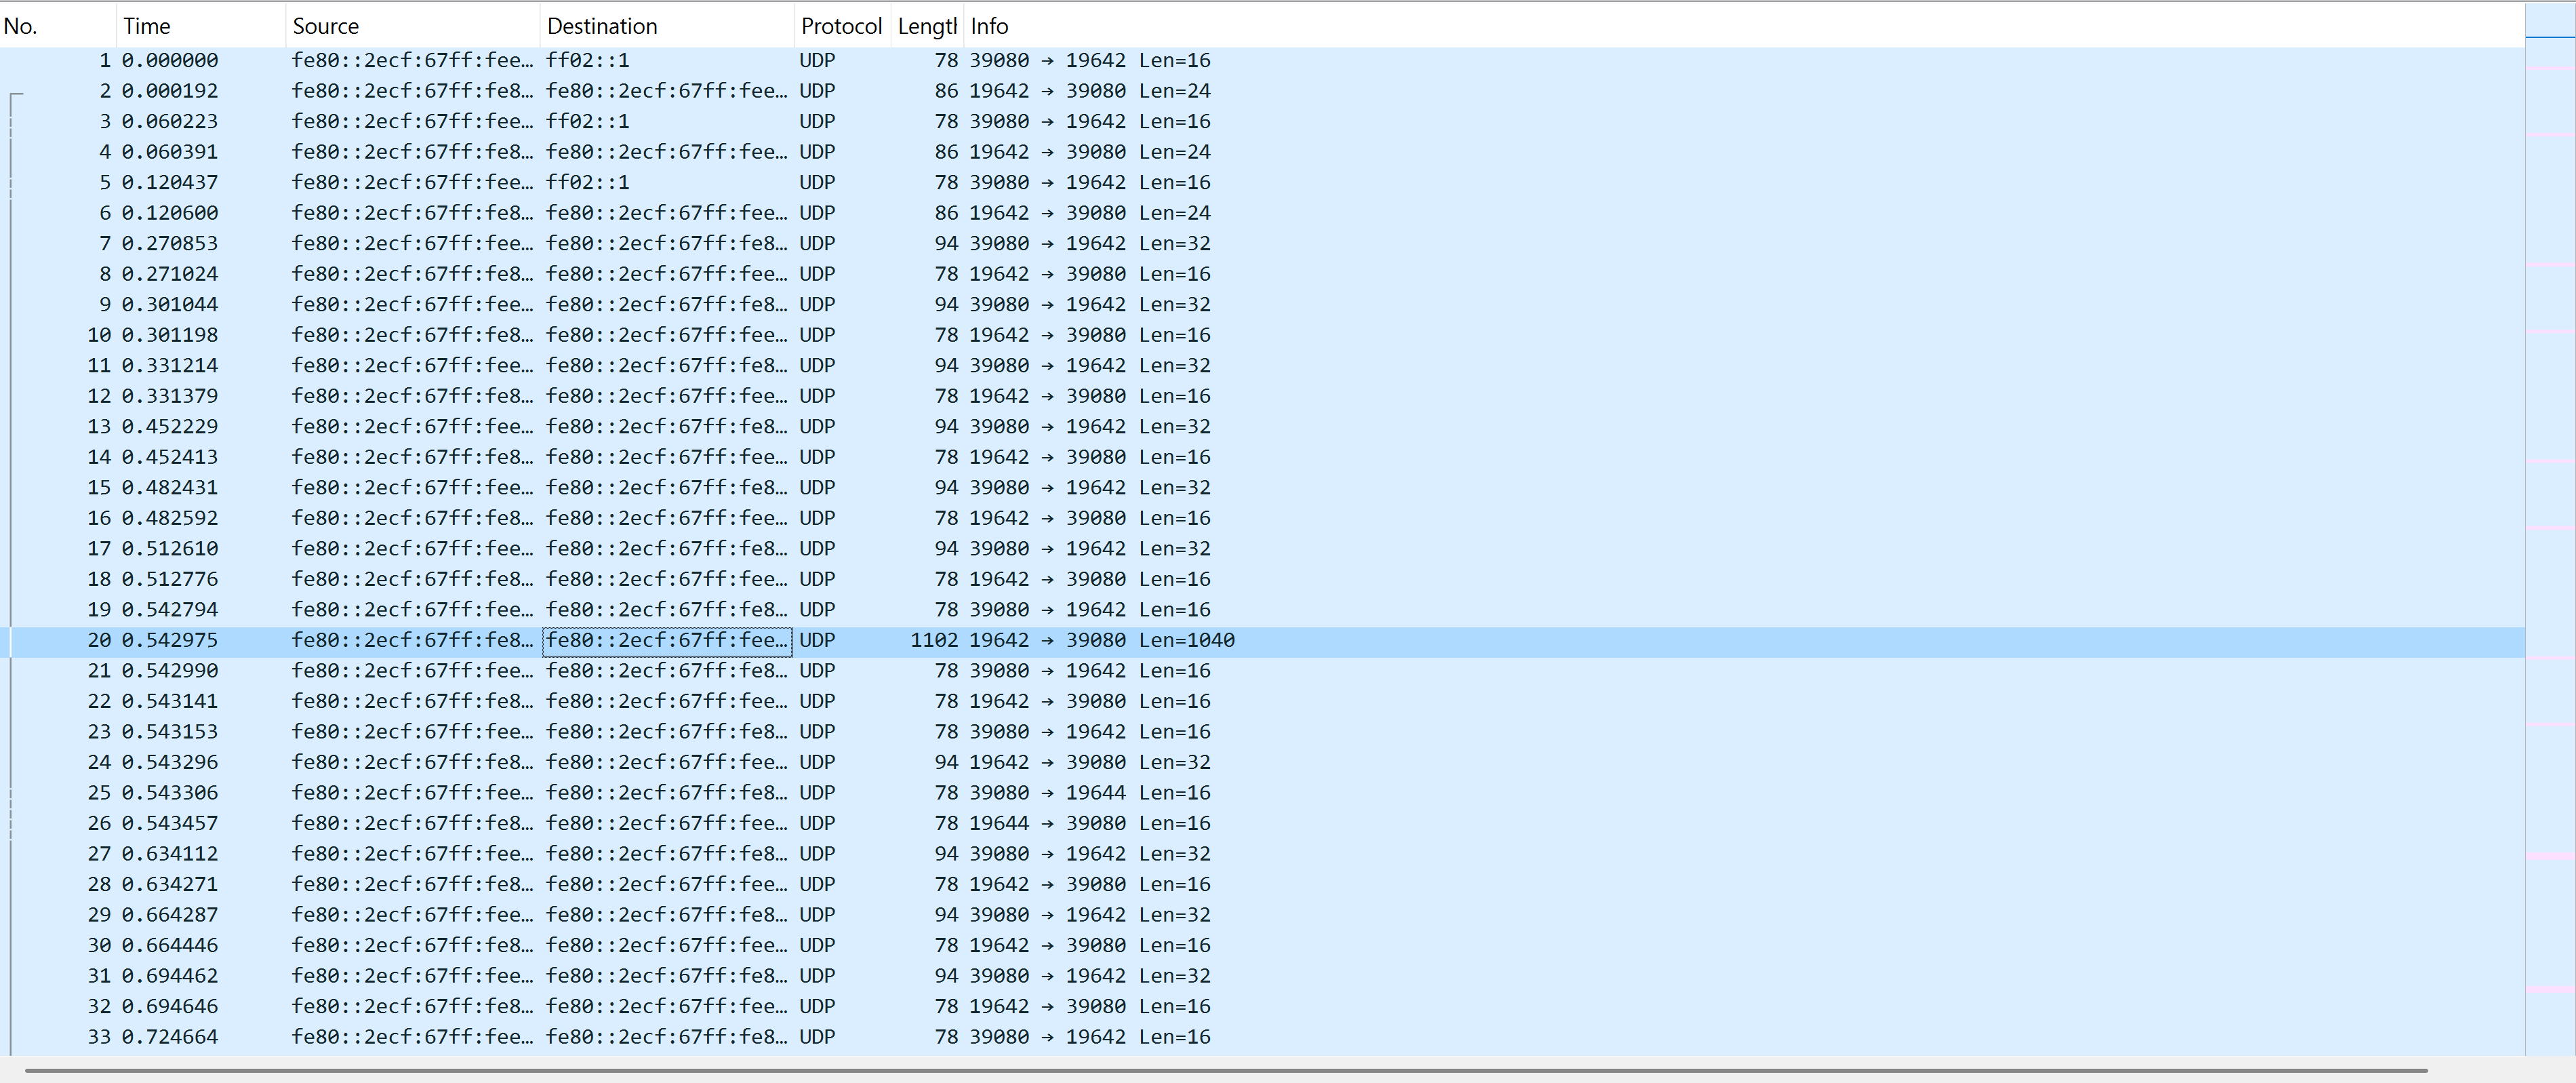Sort by the Protocol column header
Image resolution: width=2576 pixels, height=1083 pixels.
(841, 26)
